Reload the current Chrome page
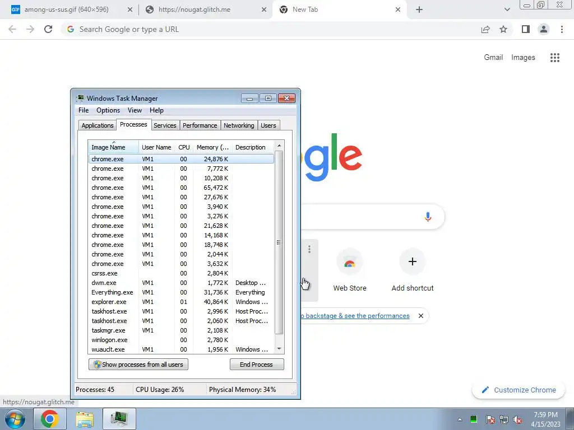Screen dimensions: 574x430 [x=48, y=29]
